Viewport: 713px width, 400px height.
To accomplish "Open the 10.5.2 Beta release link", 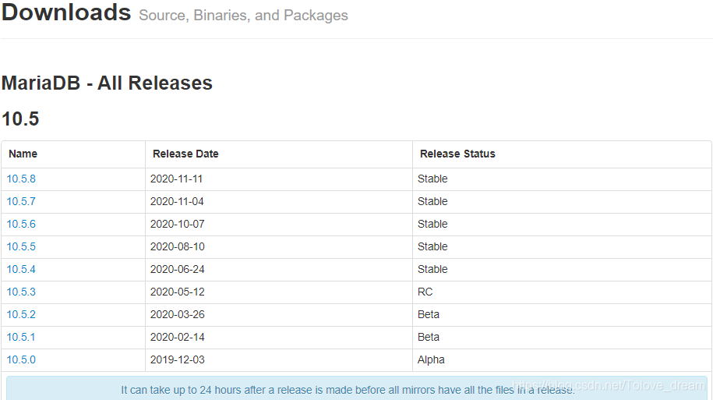I will (21, 314).
